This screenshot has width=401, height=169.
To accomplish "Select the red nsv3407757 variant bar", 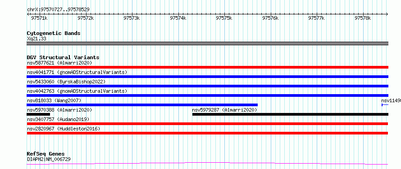I will tap(207, 124).
